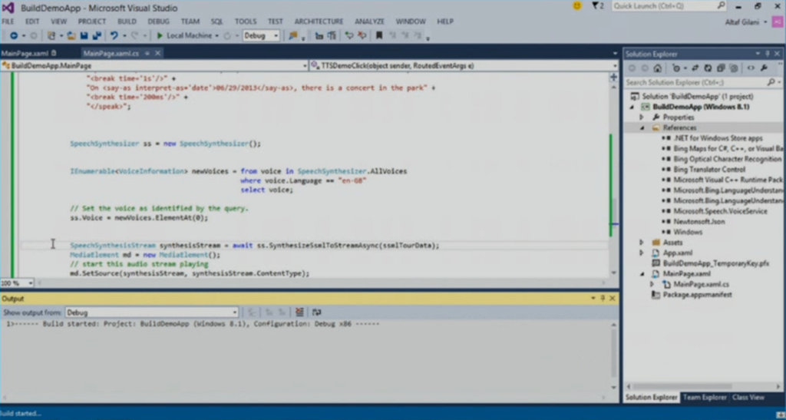Expand the MainPage.xaml.cs child node

click(652, 284)
